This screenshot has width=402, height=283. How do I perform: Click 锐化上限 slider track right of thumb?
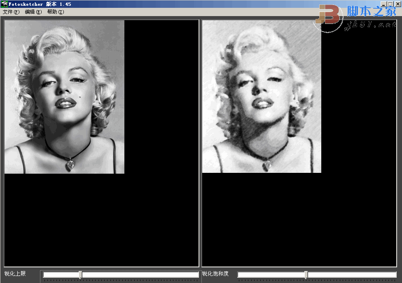click(x=140, y=275)
